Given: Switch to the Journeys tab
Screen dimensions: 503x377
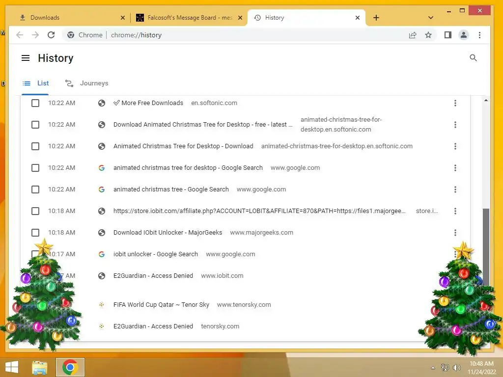Looking at the screenshot, I should tap(86, 83).
